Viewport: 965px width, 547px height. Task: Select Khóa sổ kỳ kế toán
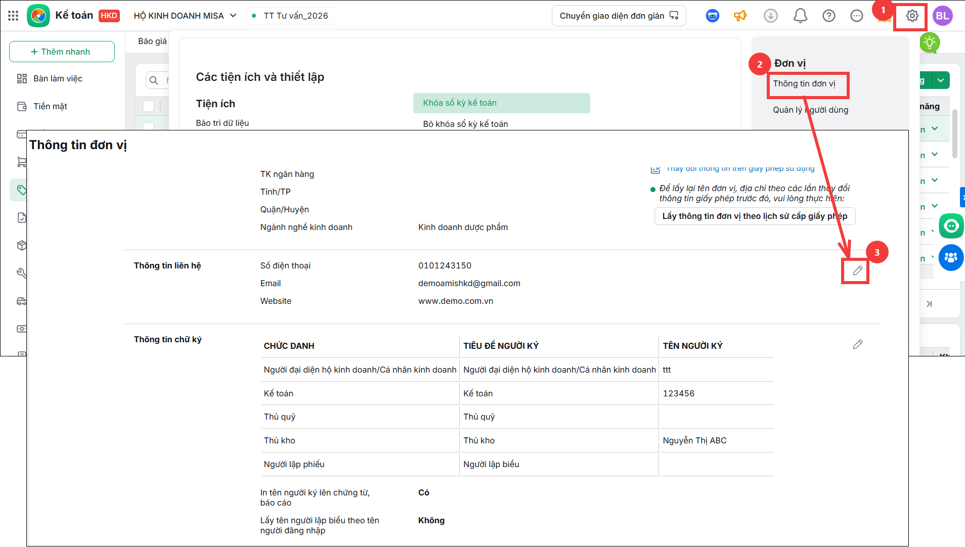click(501, 103)
